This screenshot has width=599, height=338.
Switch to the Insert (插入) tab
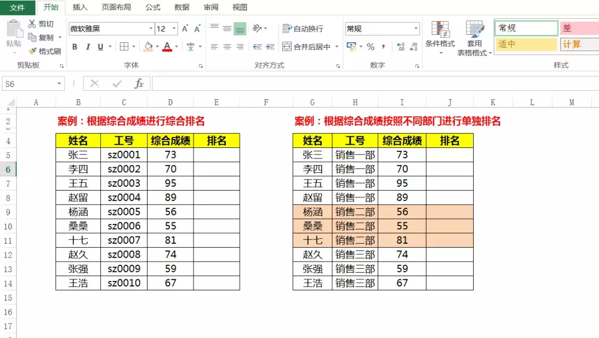point(80,7)
